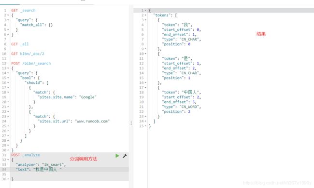Image resolution: width=314 pixels, height=188 pixels.
Task: Place cursor in the "text": "我是中国人" line
Action: coord(39,169)
